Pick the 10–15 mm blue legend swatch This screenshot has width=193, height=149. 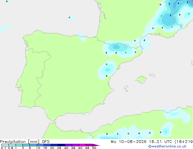point(40,145)
